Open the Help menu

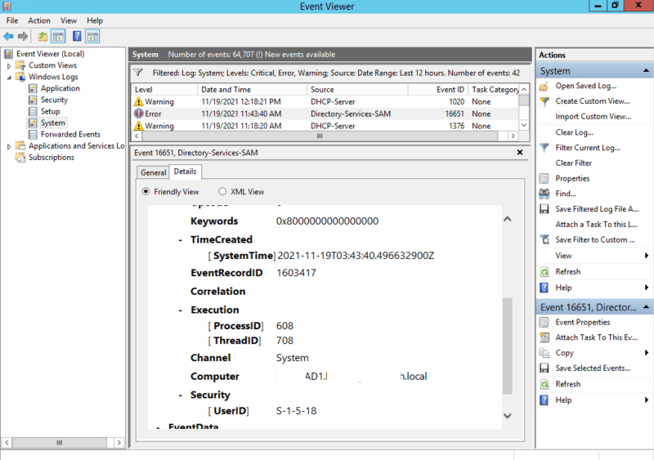click(x=95, y=20)
